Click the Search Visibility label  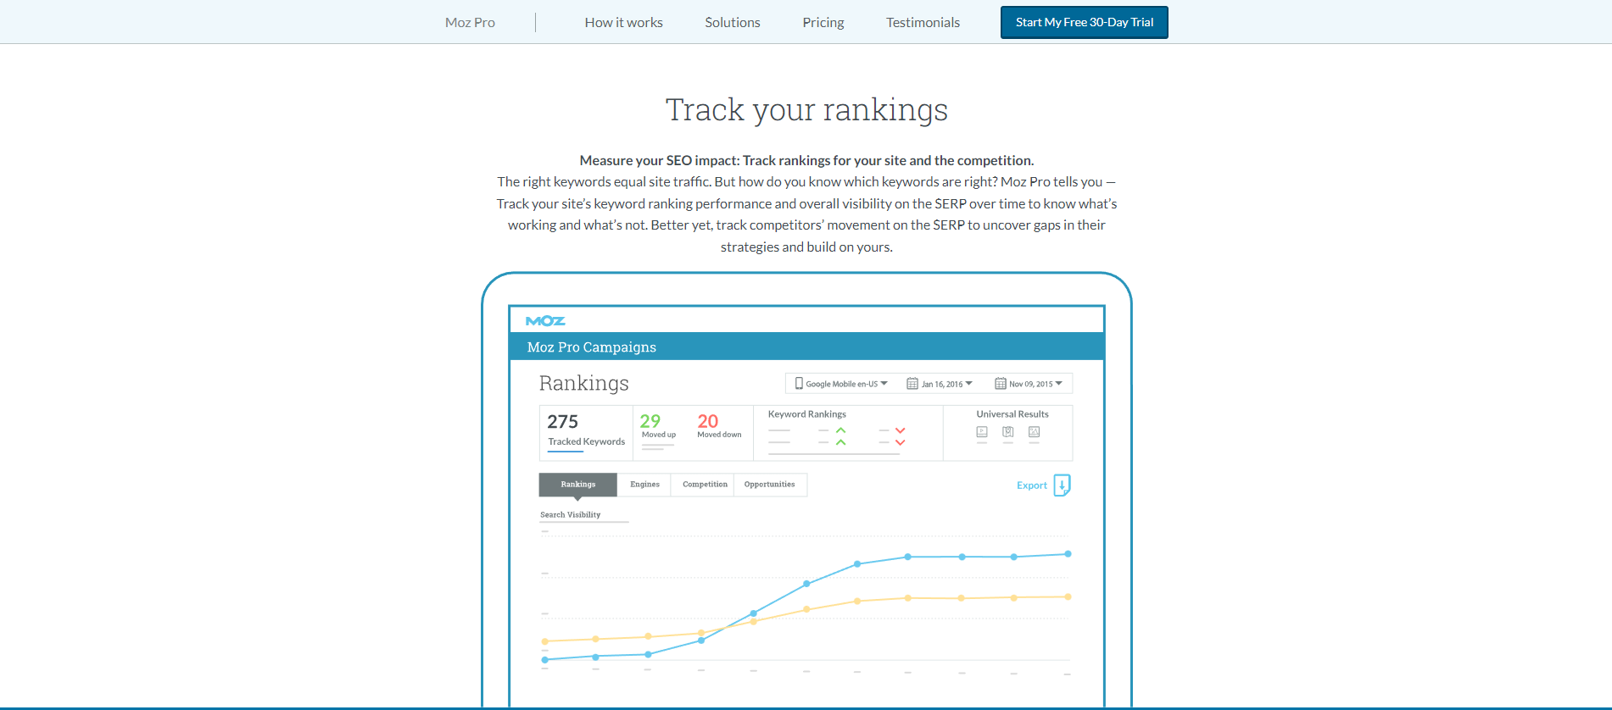571,515
